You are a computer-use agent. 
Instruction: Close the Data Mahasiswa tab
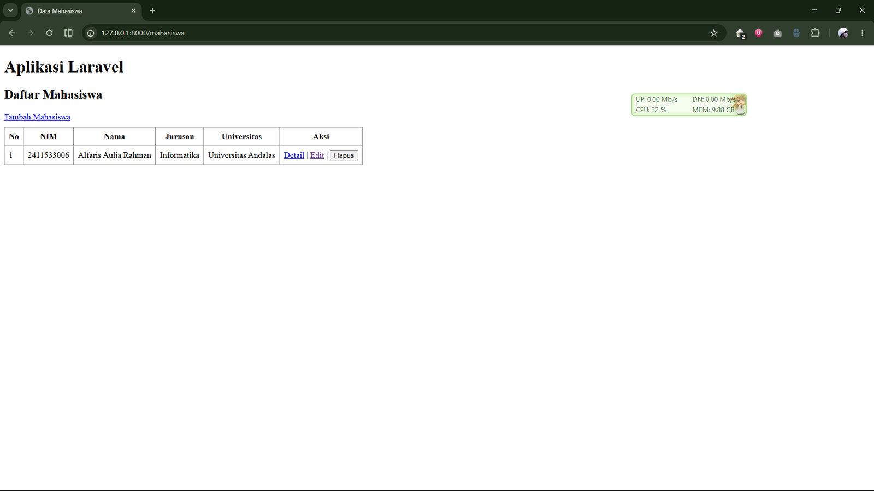point(133,10)
